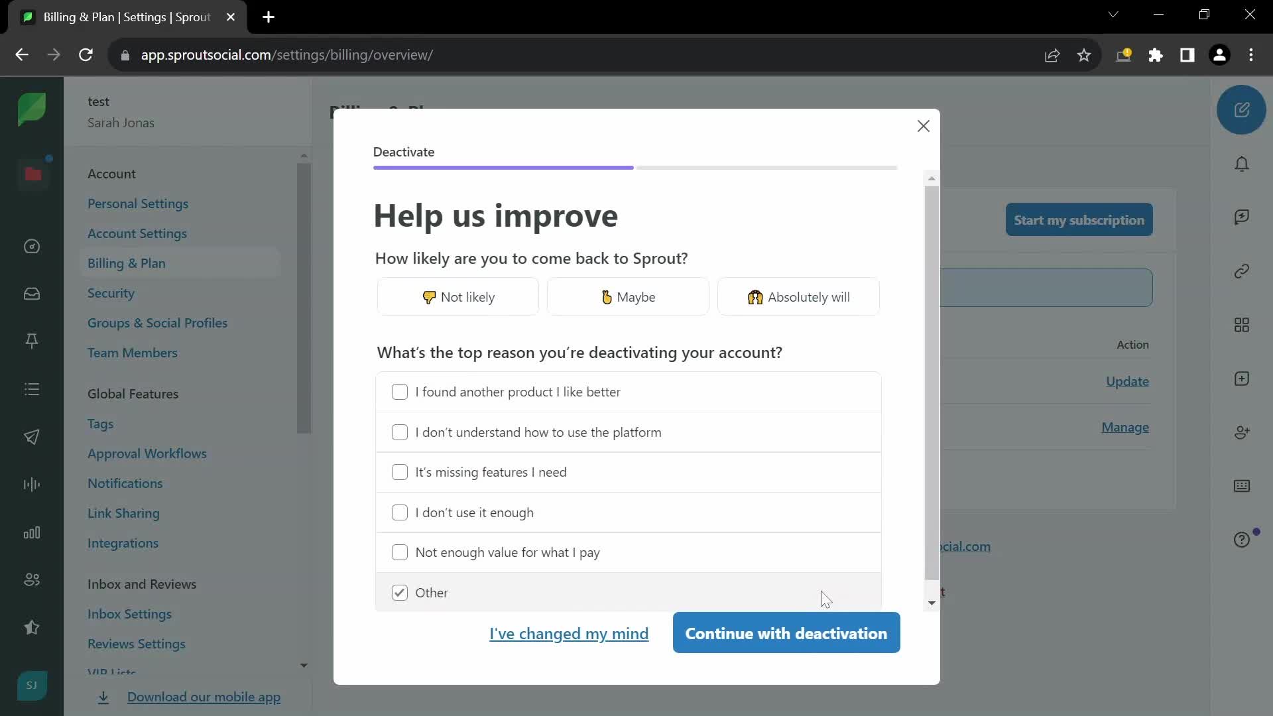Screen dimensions: 1273x716
Task: Select 'Absolutely will' likelihood option
Action: pos(799,296)
